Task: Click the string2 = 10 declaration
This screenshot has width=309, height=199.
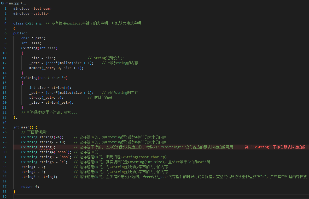Action: [x=43, y=142]
